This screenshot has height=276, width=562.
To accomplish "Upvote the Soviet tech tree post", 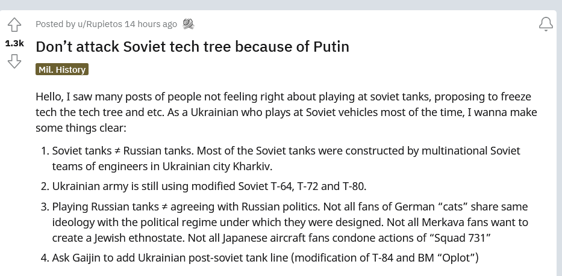I will (14, 25).
